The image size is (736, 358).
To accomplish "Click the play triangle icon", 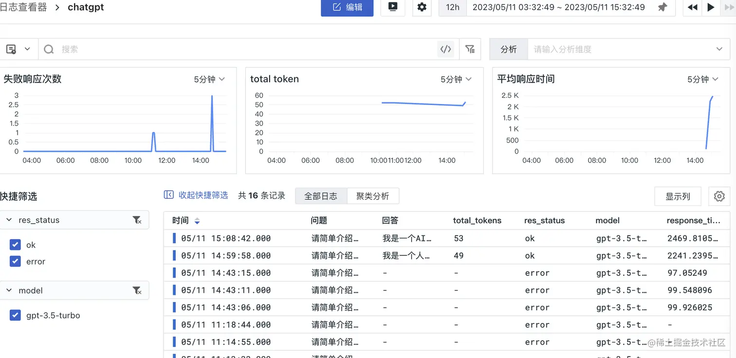I will pyautogui.click(x=711, y=7).
